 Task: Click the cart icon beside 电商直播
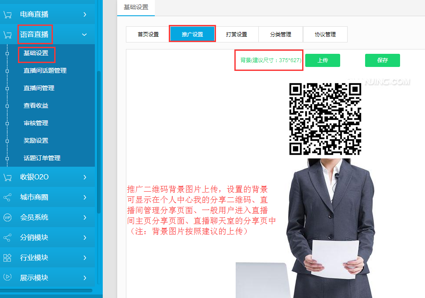[x=7, y=15]
